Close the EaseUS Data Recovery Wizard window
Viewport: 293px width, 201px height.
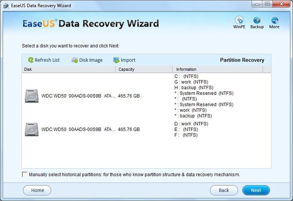tap(282, 4)
